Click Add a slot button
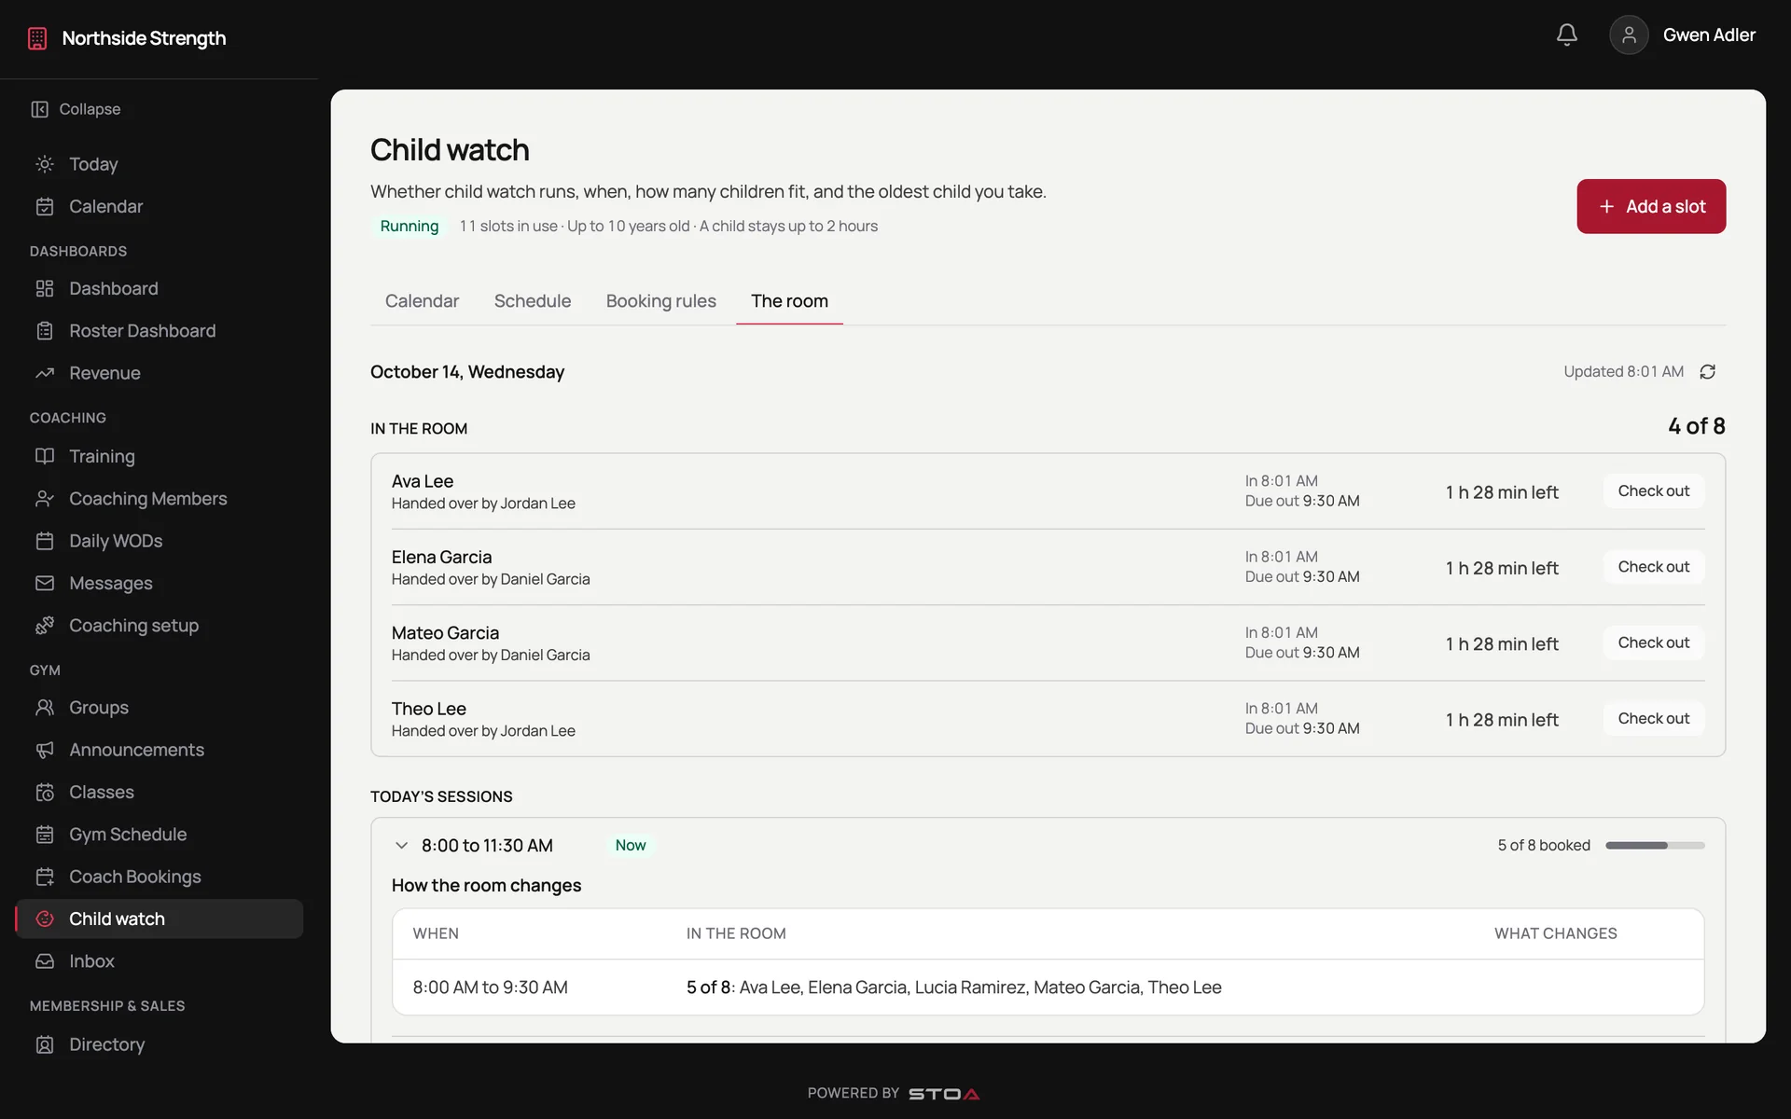Viewport: 1791px width, 1119px height. pos(1651,206)
